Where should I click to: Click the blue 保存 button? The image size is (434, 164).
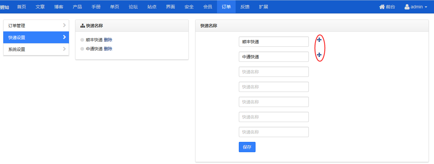(247, 147)
